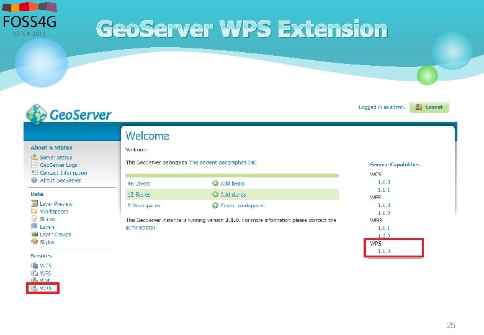
Task: Open WFS 1.1.0 capabilities
Action: click(x=383, y=213)
